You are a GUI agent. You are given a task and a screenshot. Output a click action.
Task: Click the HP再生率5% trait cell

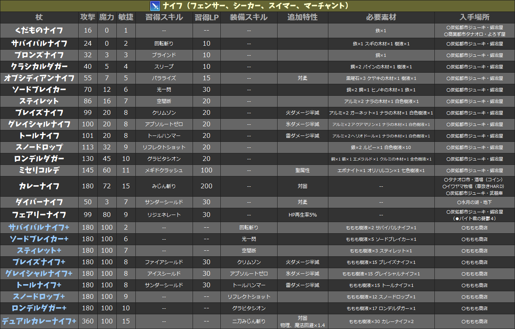[x=303, y=215]
